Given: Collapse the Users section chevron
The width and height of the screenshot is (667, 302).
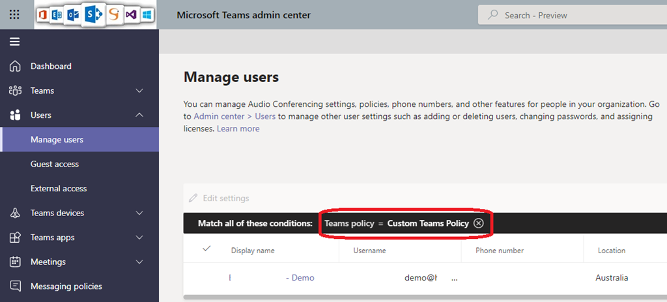Looking at the screenshot, I should tap(139, 115).
